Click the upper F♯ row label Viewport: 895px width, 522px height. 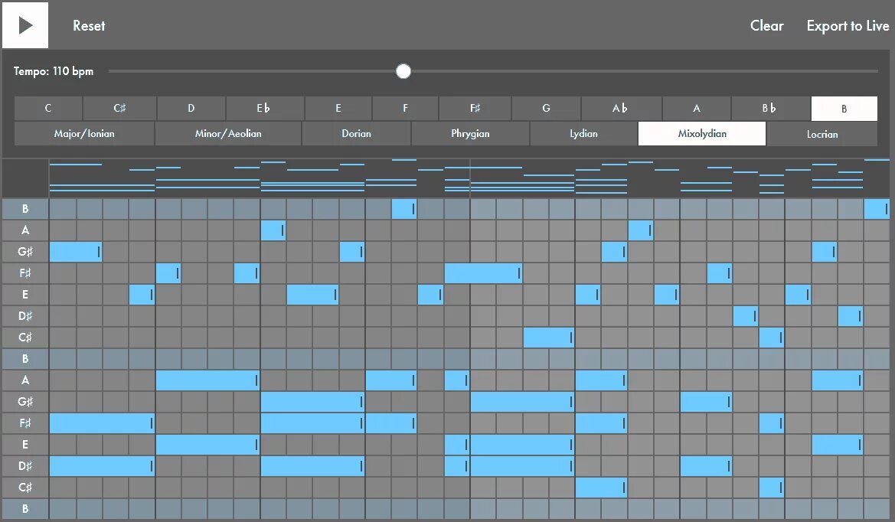click(x=25, y=272)
